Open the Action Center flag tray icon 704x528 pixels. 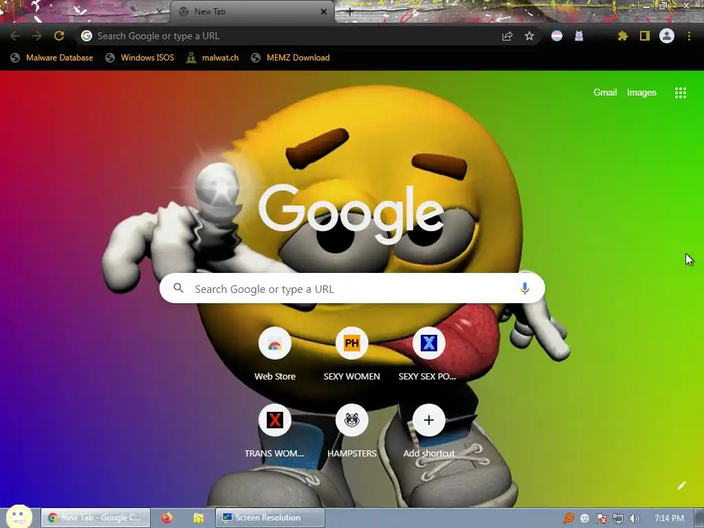coord(601,518)
